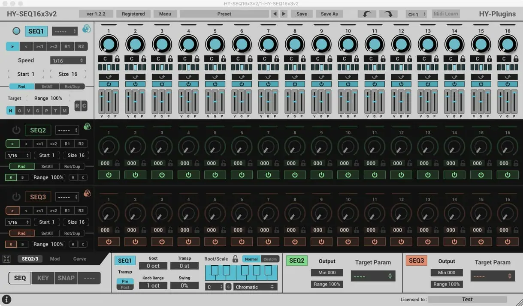Click the SEQ2 power icon
Image resolution: width=523 pixels, height=306 pixels.
tap(16, 130)
